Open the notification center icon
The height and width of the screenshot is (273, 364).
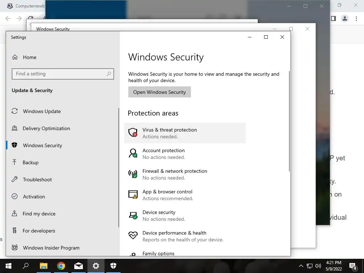click(x=353, y=266)
